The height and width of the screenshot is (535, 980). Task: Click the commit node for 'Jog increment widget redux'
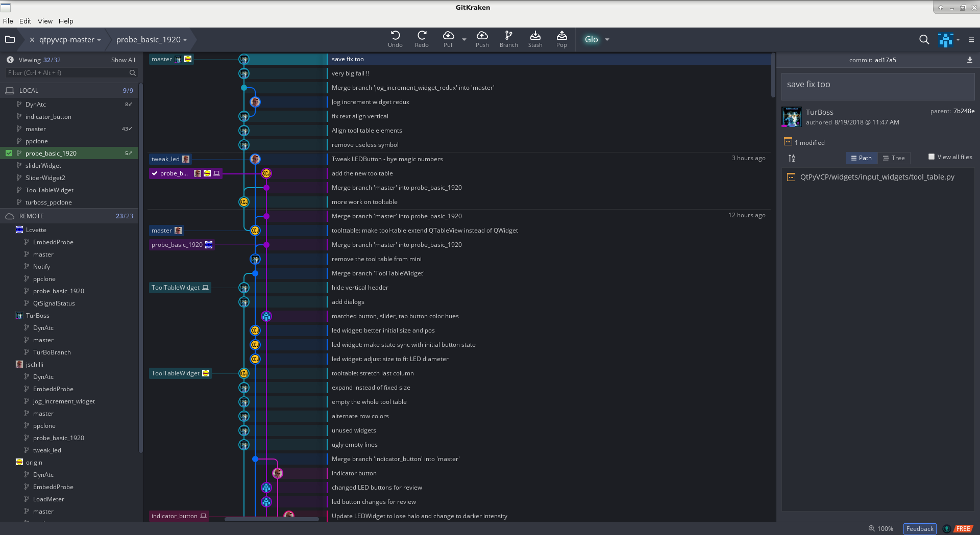pyautogui.click(x=255, y=102)
